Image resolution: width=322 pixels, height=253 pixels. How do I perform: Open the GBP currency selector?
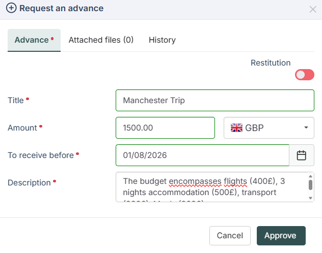click(x=269, y=128)
